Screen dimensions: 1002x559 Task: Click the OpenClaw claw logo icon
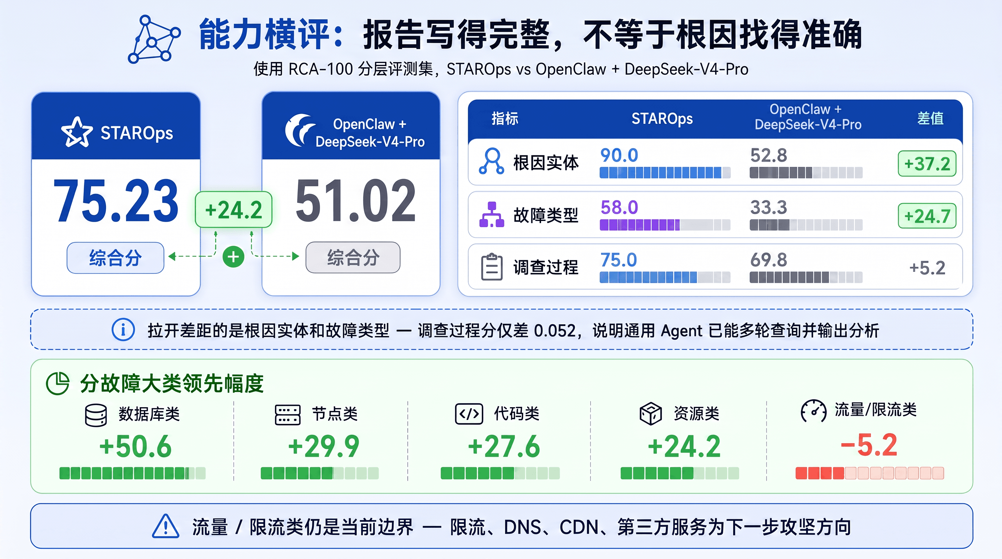300,130
